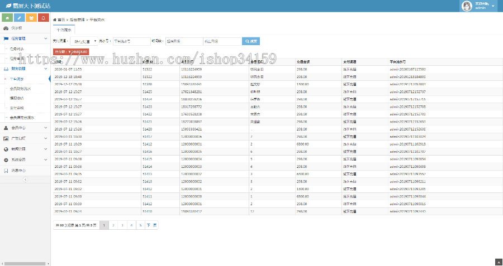503x266 pixels.
Task: Expand the 会员中心 sidebar menu
Action: point(25,128)
